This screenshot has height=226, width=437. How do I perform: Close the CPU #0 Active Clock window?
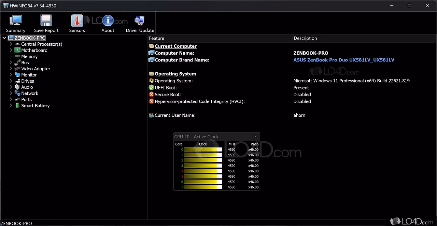(x=255, y=137)
